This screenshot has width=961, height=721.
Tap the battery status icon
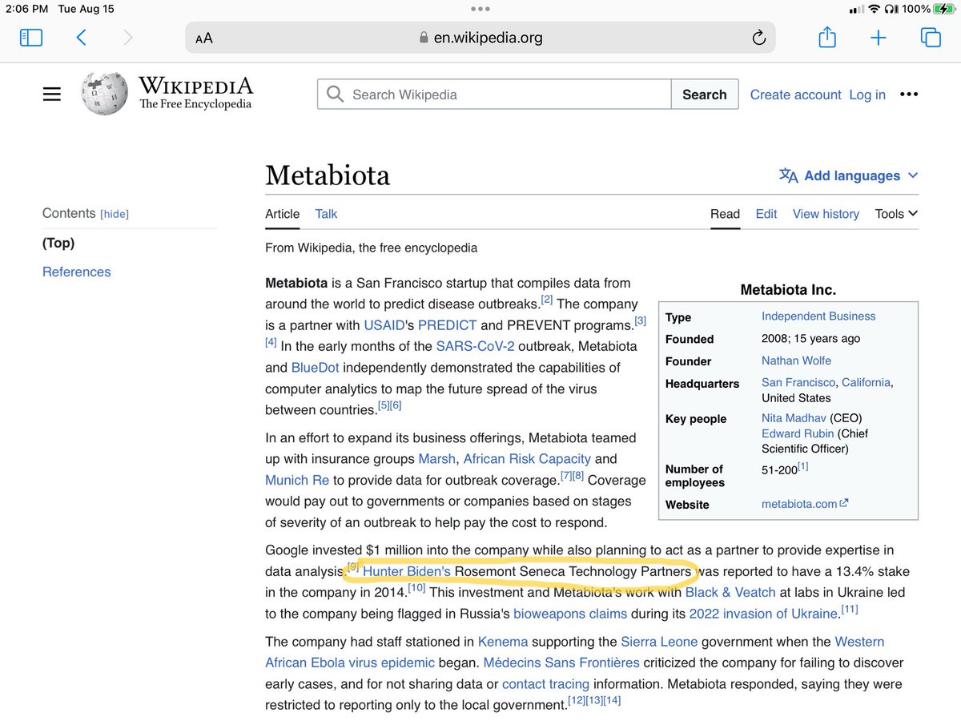(x=943, y=9)
